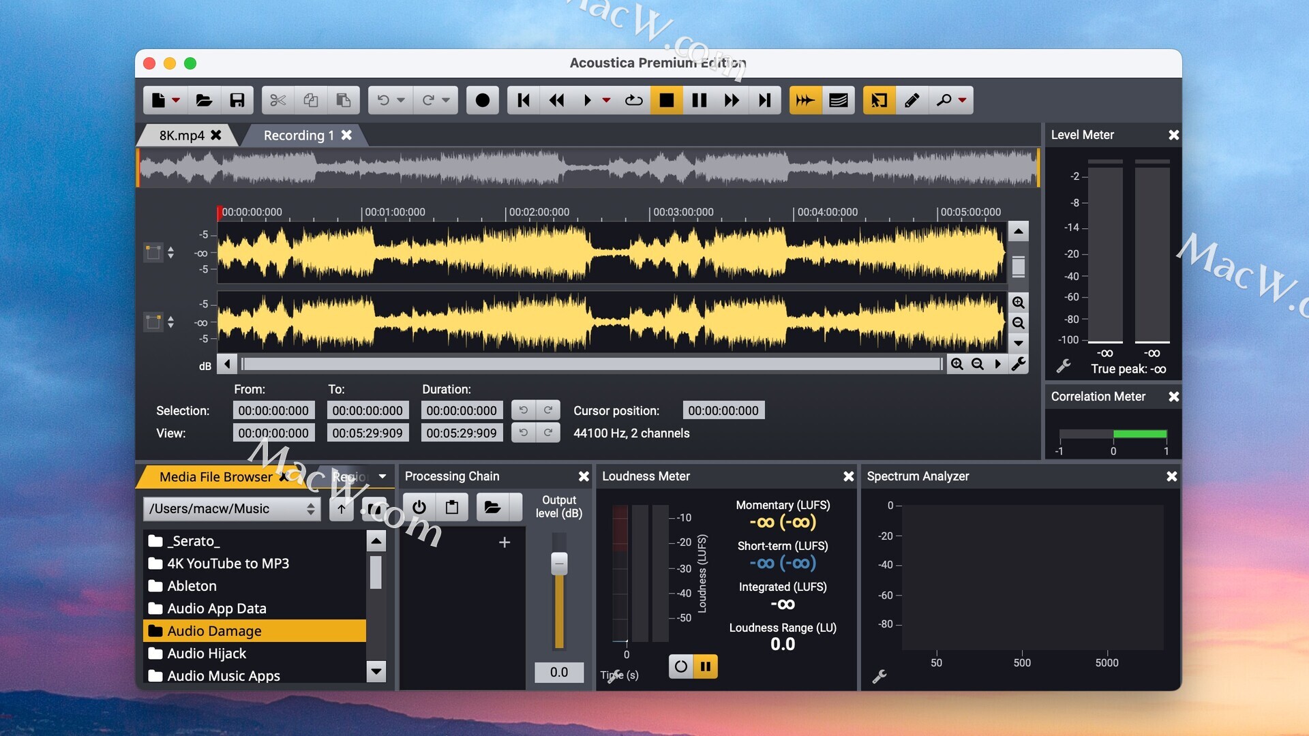This screenshot has width=1309, height=736.
Task: Close the Processing Chain panel
Action: 584,476
